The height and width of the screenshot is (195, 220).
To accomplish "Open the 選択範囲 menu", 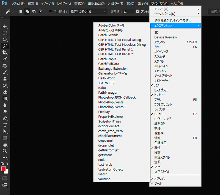I will tap(96, 3).
